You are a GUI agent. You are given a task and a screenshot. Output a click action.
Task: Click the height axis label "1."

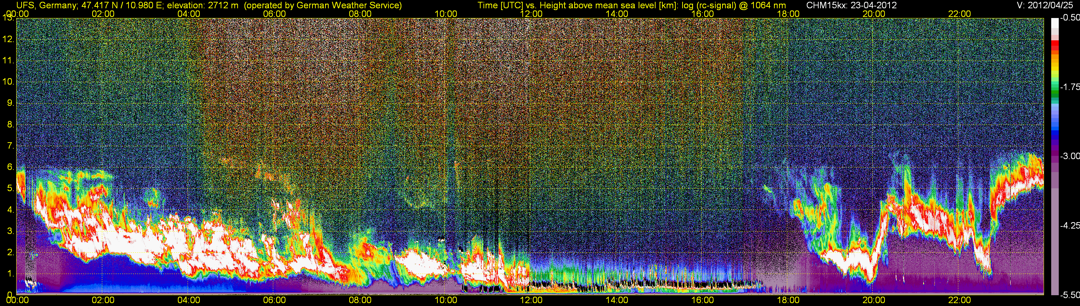tap(10, 274)
